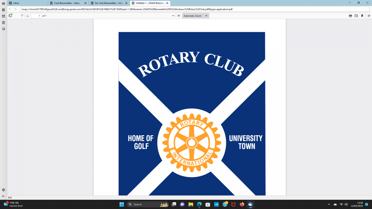Open McAfee from the taskbar
Image resolution: width=372 pixels, height=209 pixels.
tap(233, 204)
